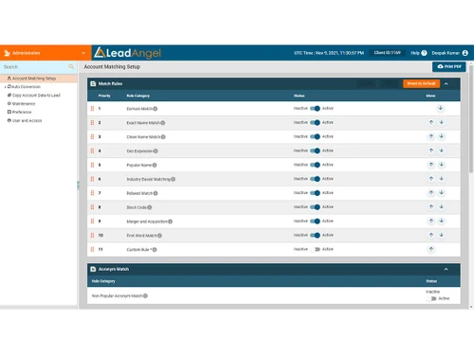The image size is (474, 355).
Task: Open the user profile avatar icon
Action: pos(465,53)
